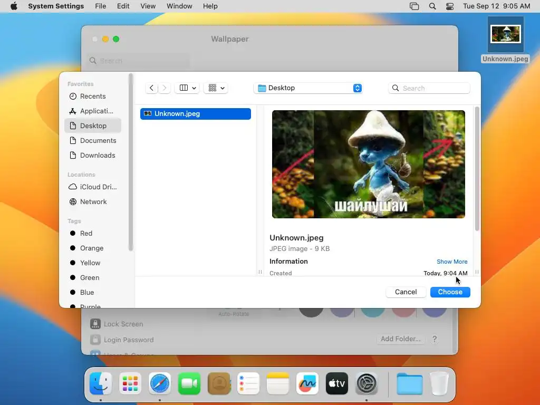Screen dimensions: 540x405
Task: Click the file dialog Search field
Action: click(429, 88)
